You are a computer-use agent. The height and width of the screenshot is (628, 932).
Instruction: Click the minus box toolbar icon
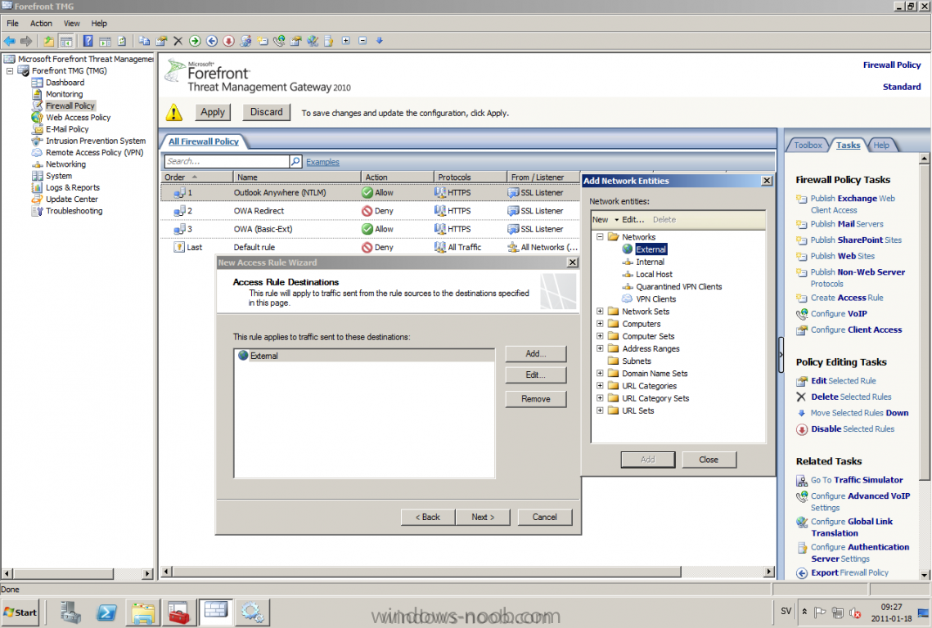point(362,41)
